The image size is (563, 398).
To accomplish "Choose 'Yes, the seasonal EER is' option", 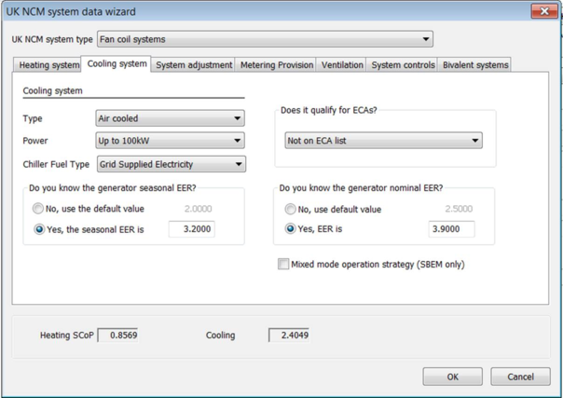I will pyautogui.click(x=39, y=229).
